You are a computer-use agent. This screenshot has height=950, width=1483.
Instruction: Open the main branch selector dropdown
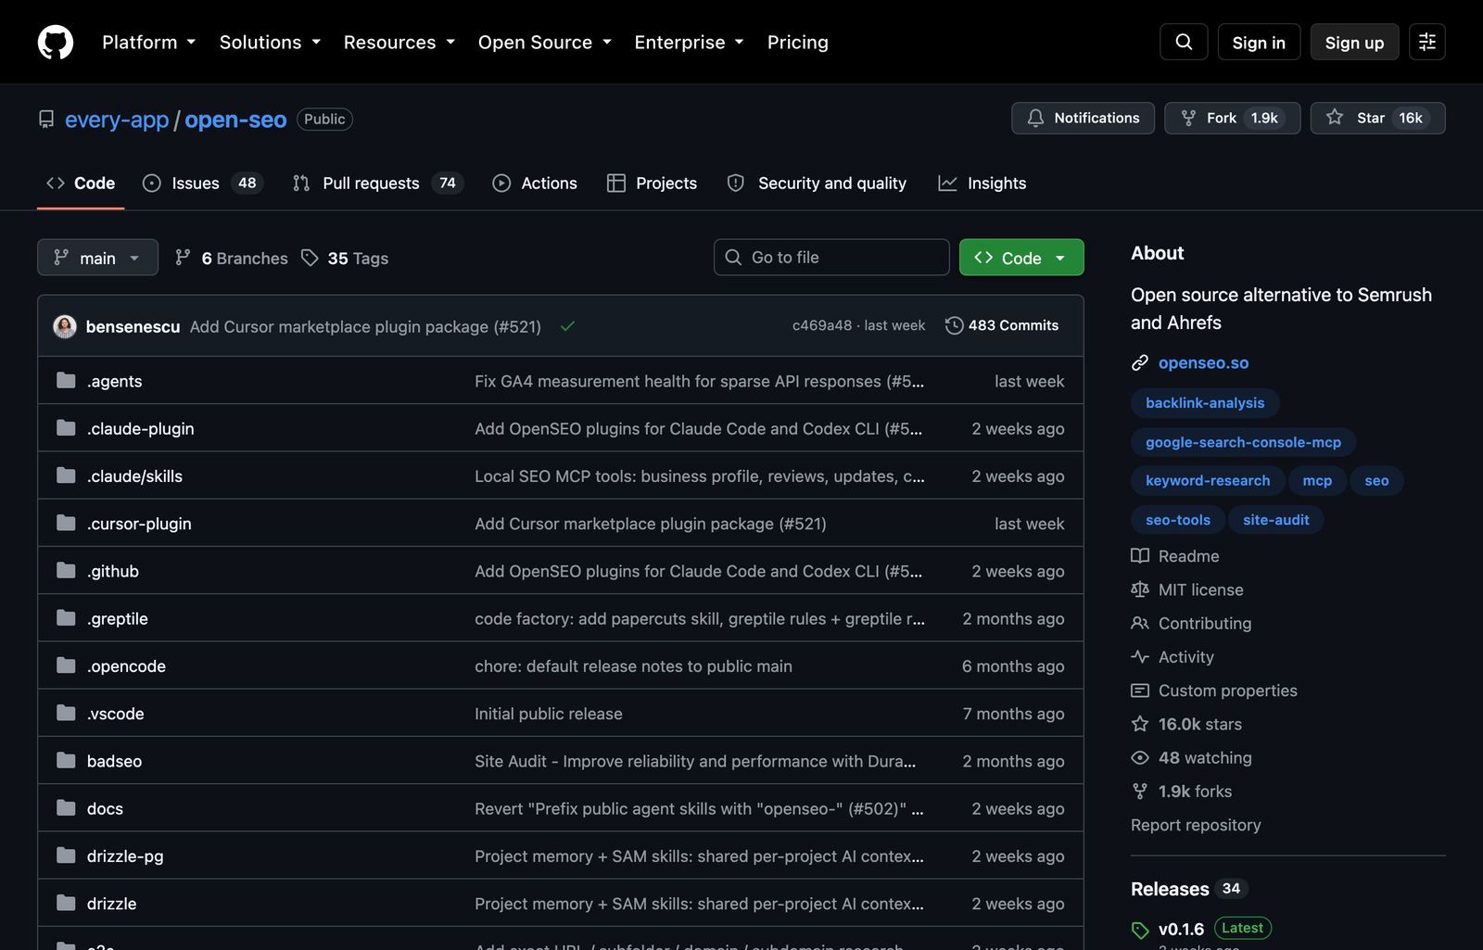tap(97, 258)
